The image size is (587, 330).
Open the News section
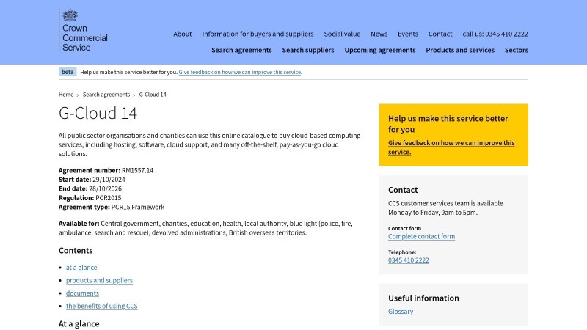(x=379, y=34)
